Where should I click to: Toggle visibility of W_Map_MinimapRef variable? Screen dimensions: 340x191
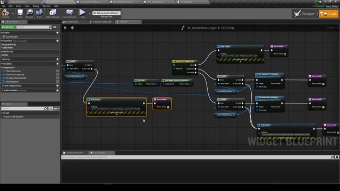coord(57,78)
